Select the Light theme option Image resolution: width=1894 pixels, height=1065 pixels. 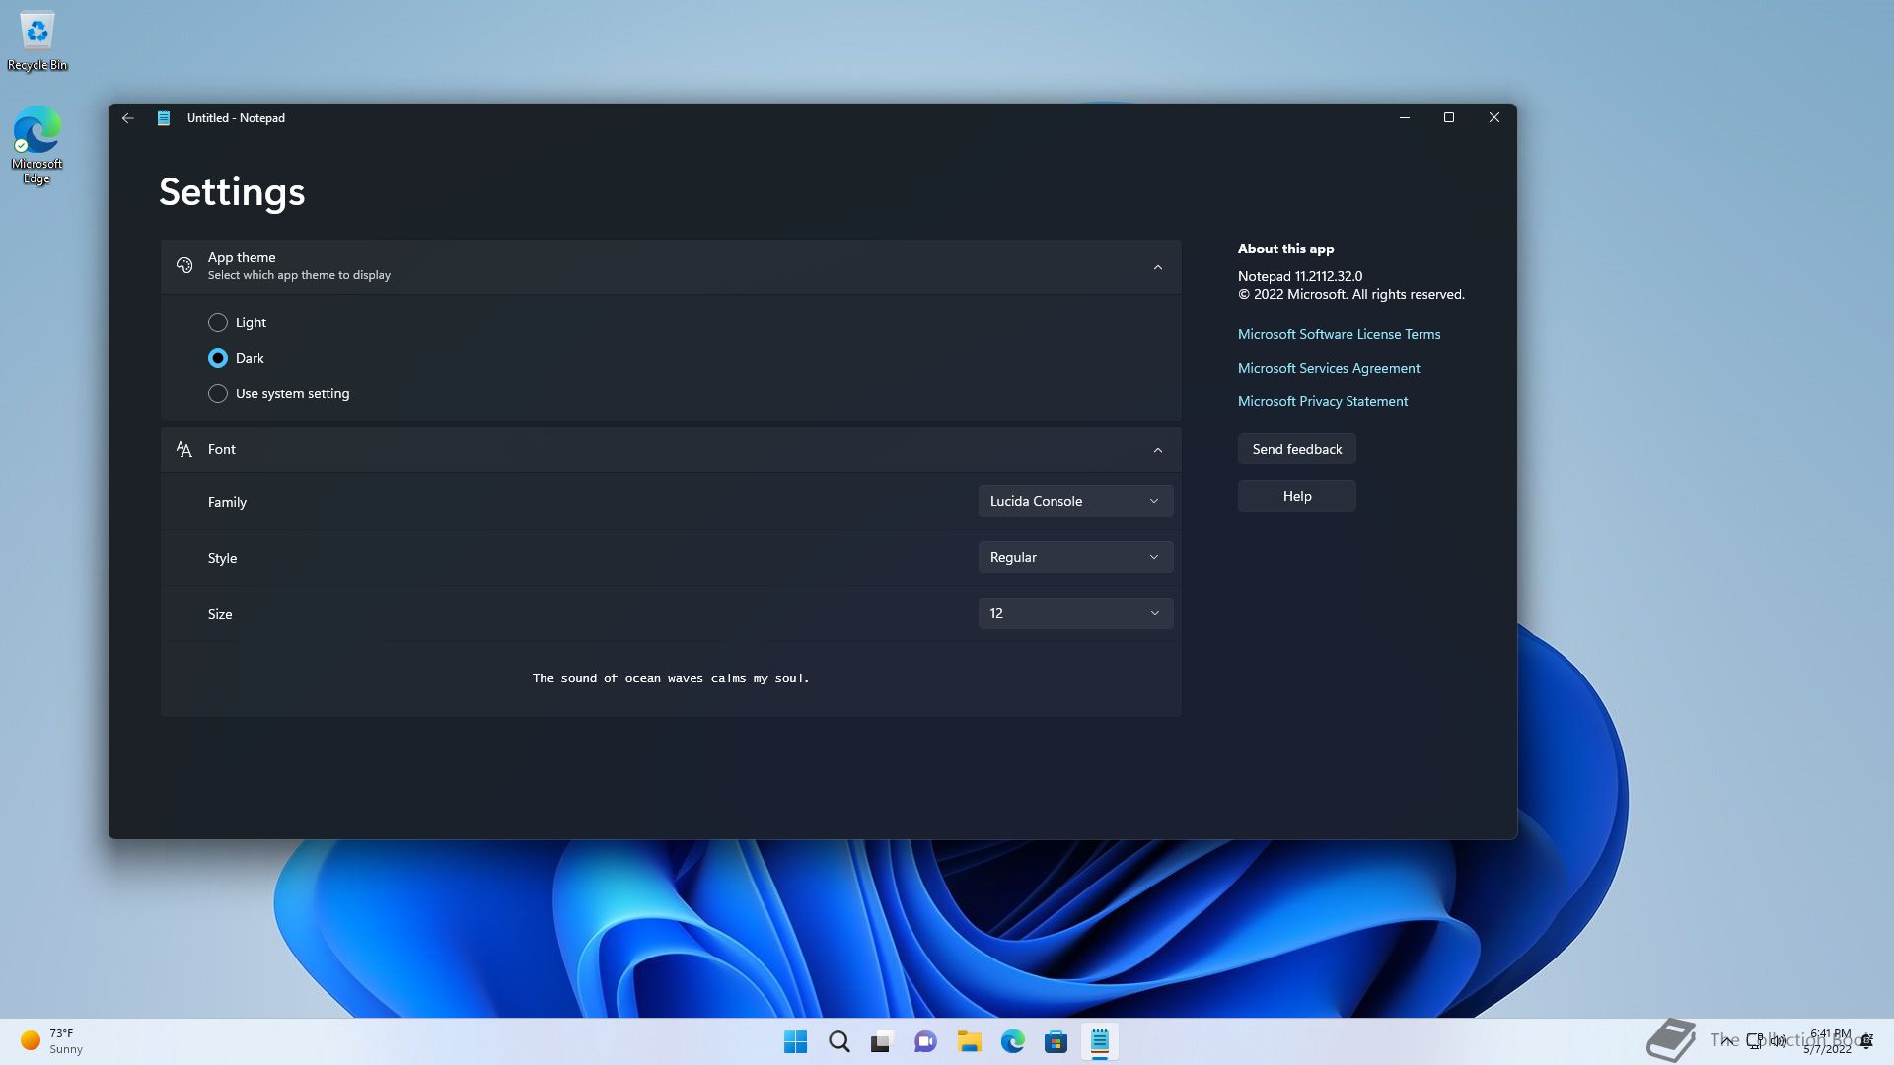coord(238,322)
